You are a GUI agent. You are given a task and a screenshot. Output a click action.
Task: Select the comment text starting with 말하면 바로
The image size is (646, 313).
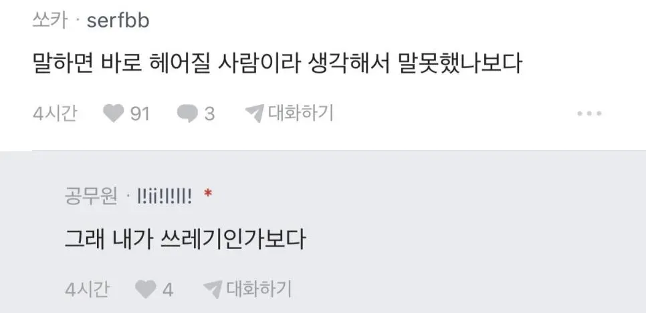point(278,64)
